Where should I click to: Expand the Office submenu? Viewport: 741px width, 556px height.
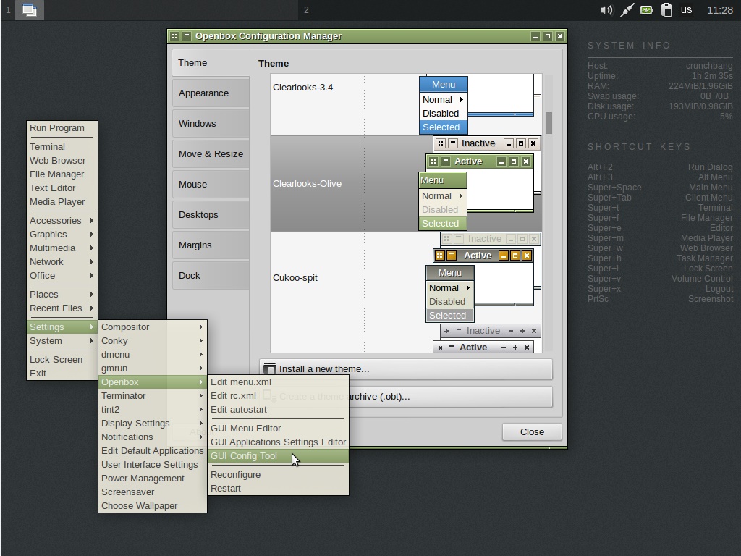[x=62, y=275]
